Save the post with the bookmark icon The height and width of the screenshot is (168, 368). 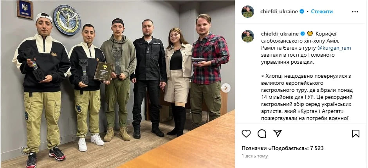click(356, 134)
